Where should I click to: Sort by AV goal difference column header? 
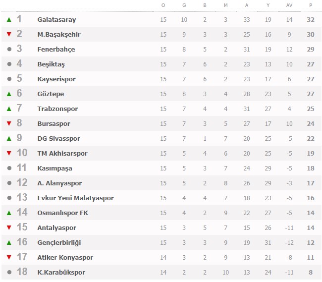(289, 5)
